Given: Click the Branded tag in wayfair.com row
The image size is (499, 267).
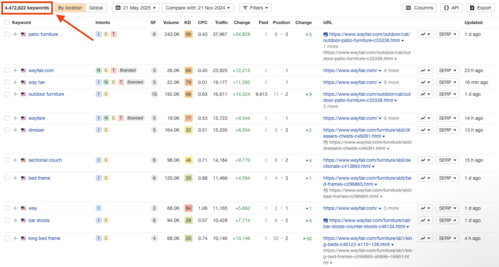Looking at the screenshot, I should pos(128,71).
